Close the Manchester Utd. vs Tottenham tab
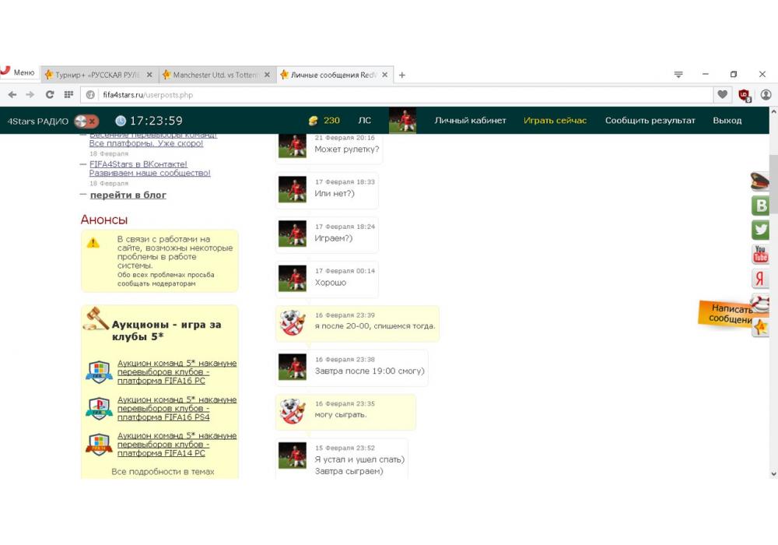 267,75
